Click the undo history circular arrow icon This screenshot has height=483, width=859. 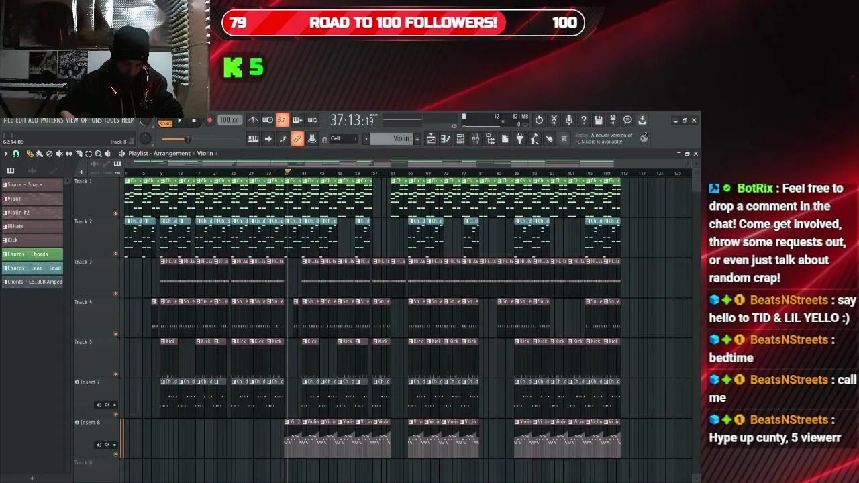pos(539,120)
